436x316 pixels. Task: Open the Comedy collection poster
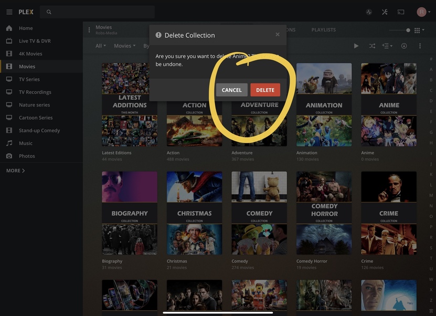point(259,213)
